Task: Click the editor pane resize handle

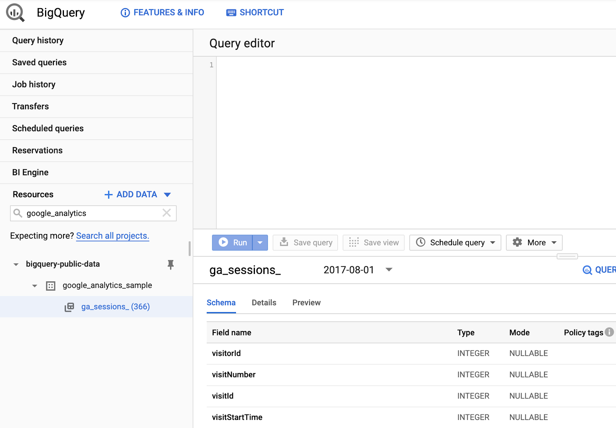Action: 567,256
